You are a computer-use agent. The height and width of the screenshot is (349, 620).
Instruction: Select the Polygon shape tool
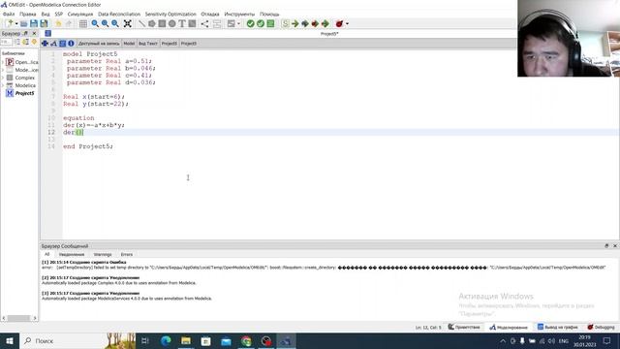pos(152,23)
